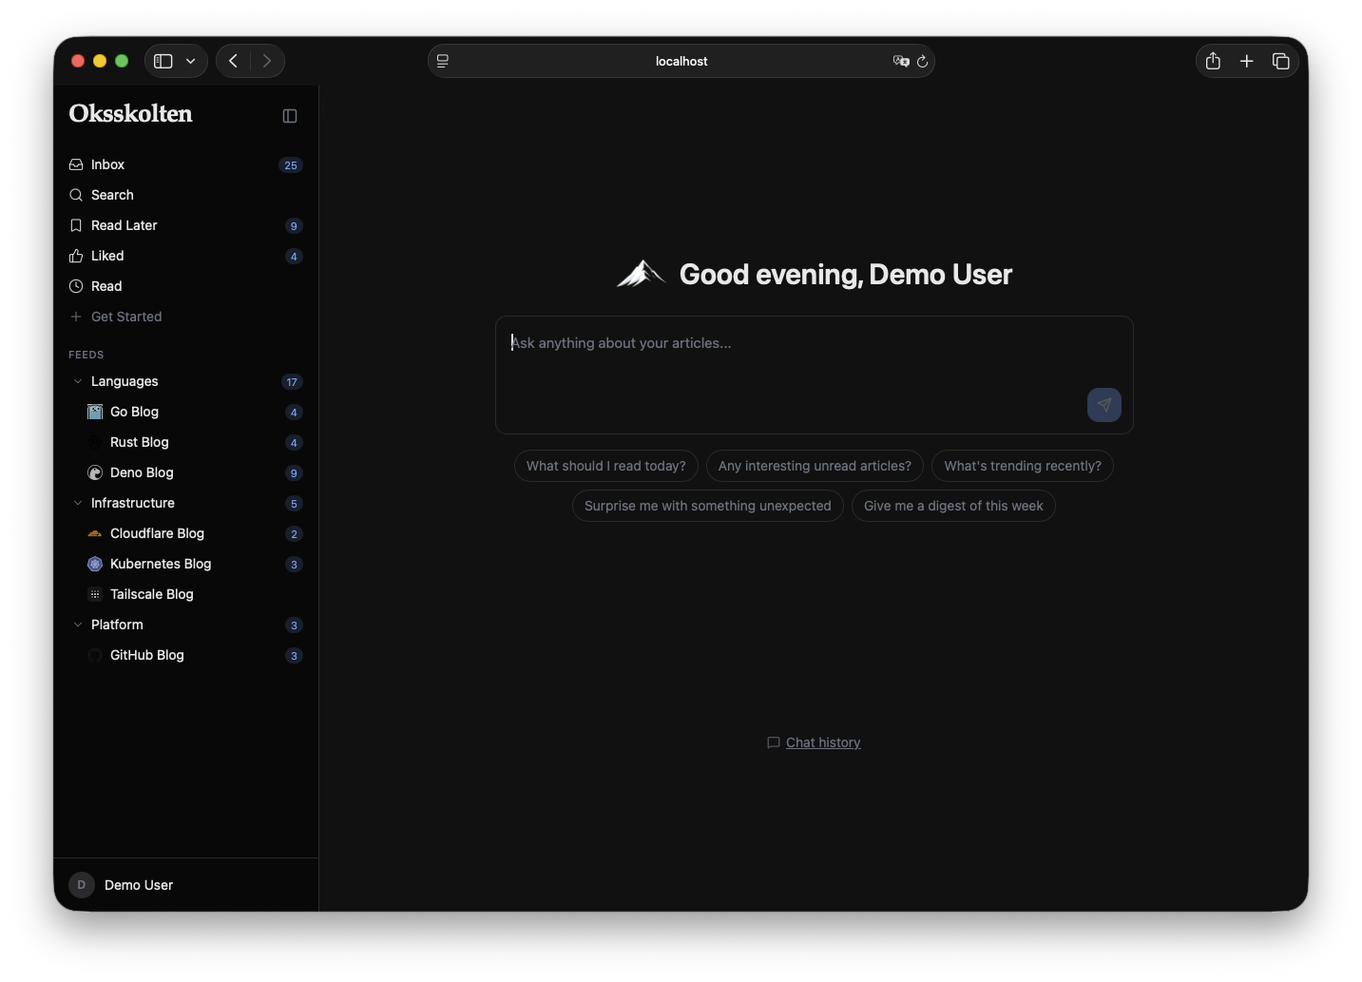This screenshot has height=982, width=1362.
Task: Click the Go Blog favicon
Action: [x=95, y=412]
